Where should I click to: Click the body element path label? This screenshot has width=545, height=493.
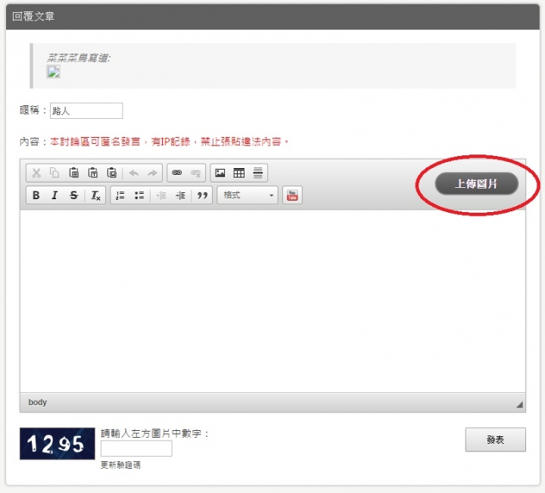pyautogui.click(x=38, y=402)
